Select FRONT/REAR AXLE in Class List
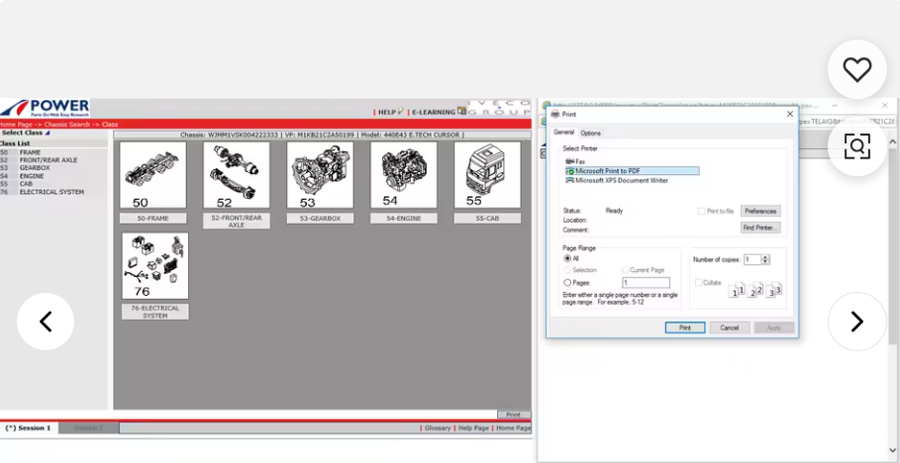The height and width of the screenshot is (463, 900). click(x=48, y=160)
